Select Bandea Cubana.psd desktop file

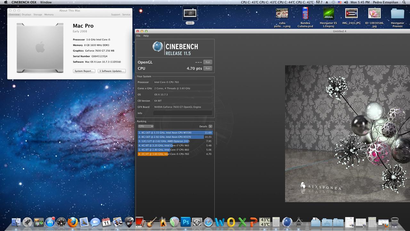click(305, 18)
